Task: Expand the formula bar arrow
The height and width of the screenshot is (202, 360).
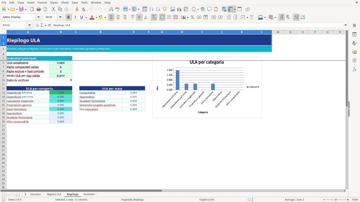Action: tap(346, 25)
